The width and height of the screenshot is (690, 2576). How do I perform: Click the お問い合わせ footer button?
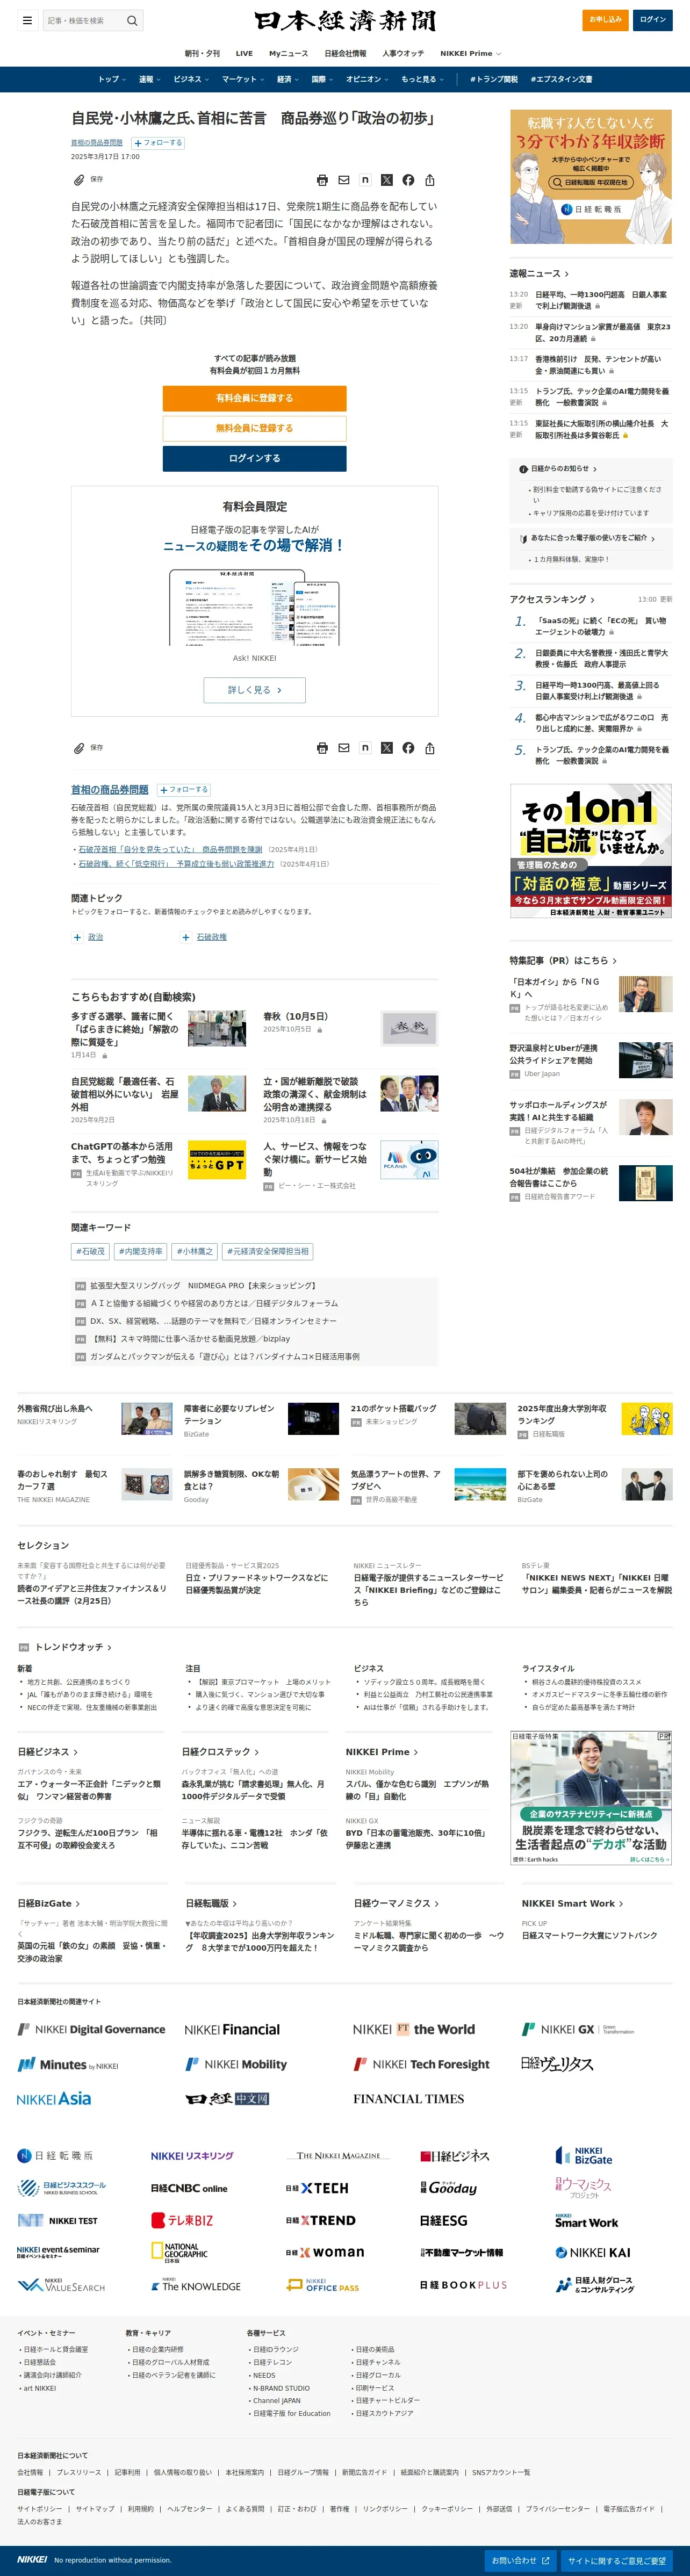point(520,2560)
